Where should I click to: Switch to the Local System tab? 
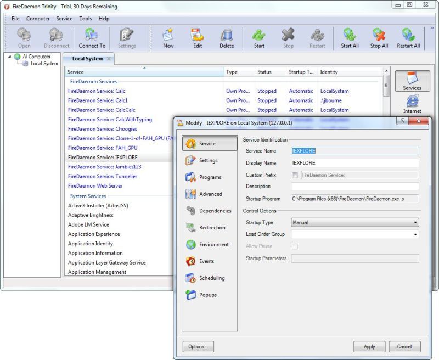[x=88, y=59]
